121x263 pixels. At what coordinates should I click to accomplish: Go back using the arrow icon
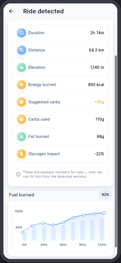click(x=11, y=11)
